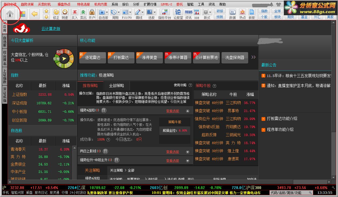This screenshot has width=338, height=197.
Task: Open the 资讯 NEWS icon
Action: pyautogui.click(x=188, y=12)
